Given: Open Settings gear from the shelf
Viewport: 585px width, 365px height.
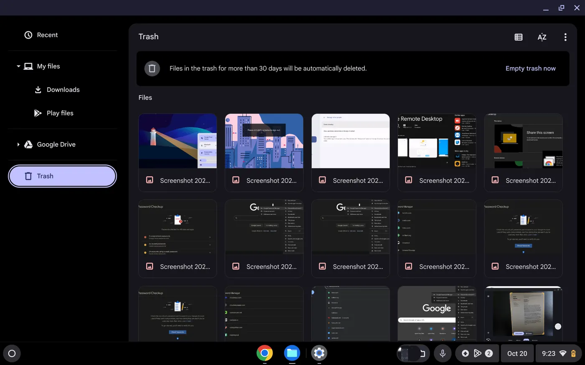Looking at the screenshot, I should pos(319,353).
